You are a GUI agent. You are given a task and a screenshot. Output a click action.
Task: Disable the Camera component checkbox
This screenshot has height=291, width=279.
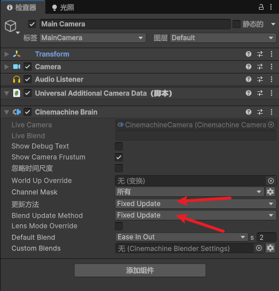tap(28, 67)
